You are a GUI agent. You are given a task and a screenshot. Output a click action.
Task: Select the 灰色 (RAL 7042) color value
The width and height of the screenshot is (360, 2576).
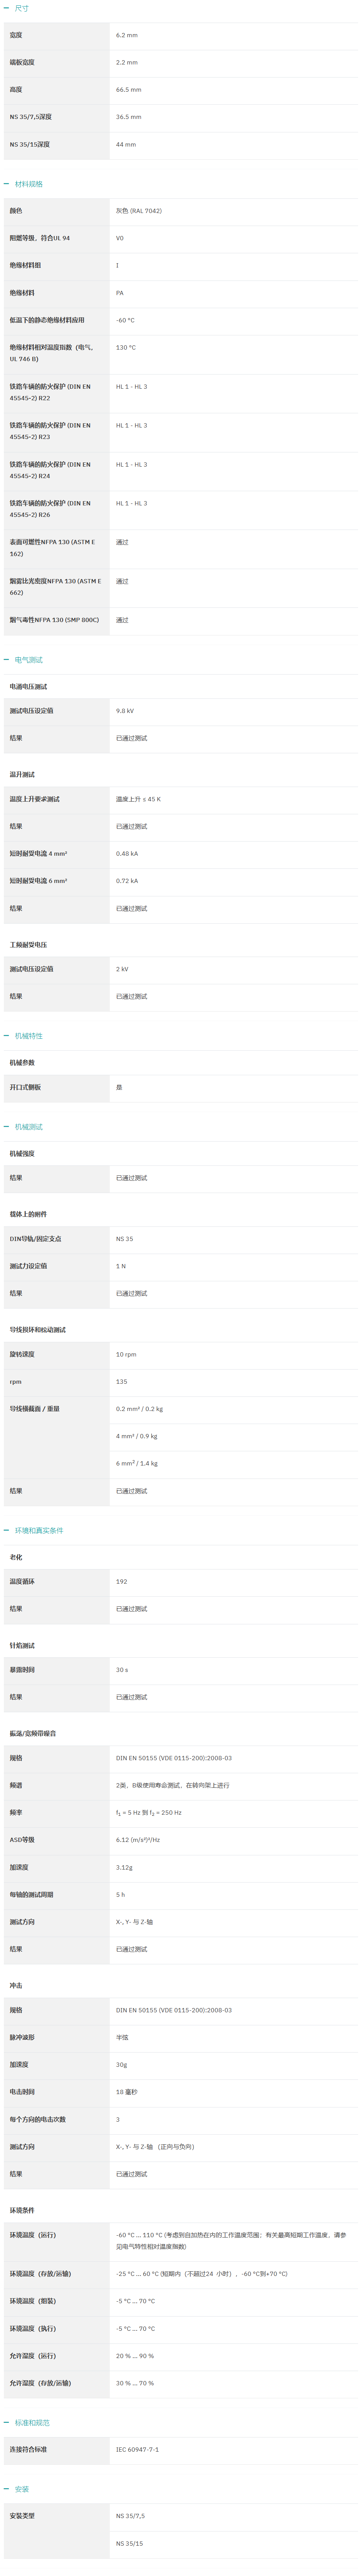tap(139, 211)
